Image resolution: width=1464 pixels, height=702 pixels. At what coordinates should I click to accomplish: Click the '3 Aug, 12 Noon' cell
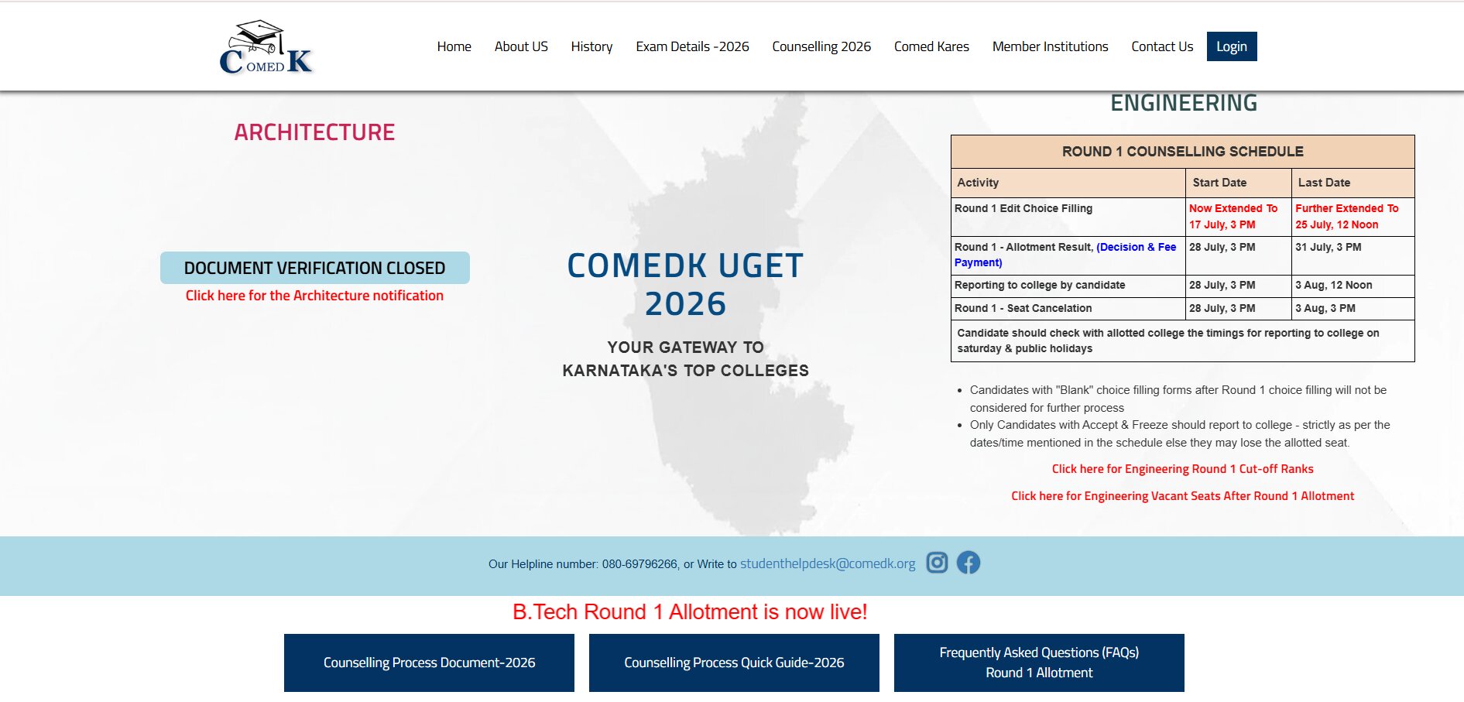click(x=1353, y=286)
